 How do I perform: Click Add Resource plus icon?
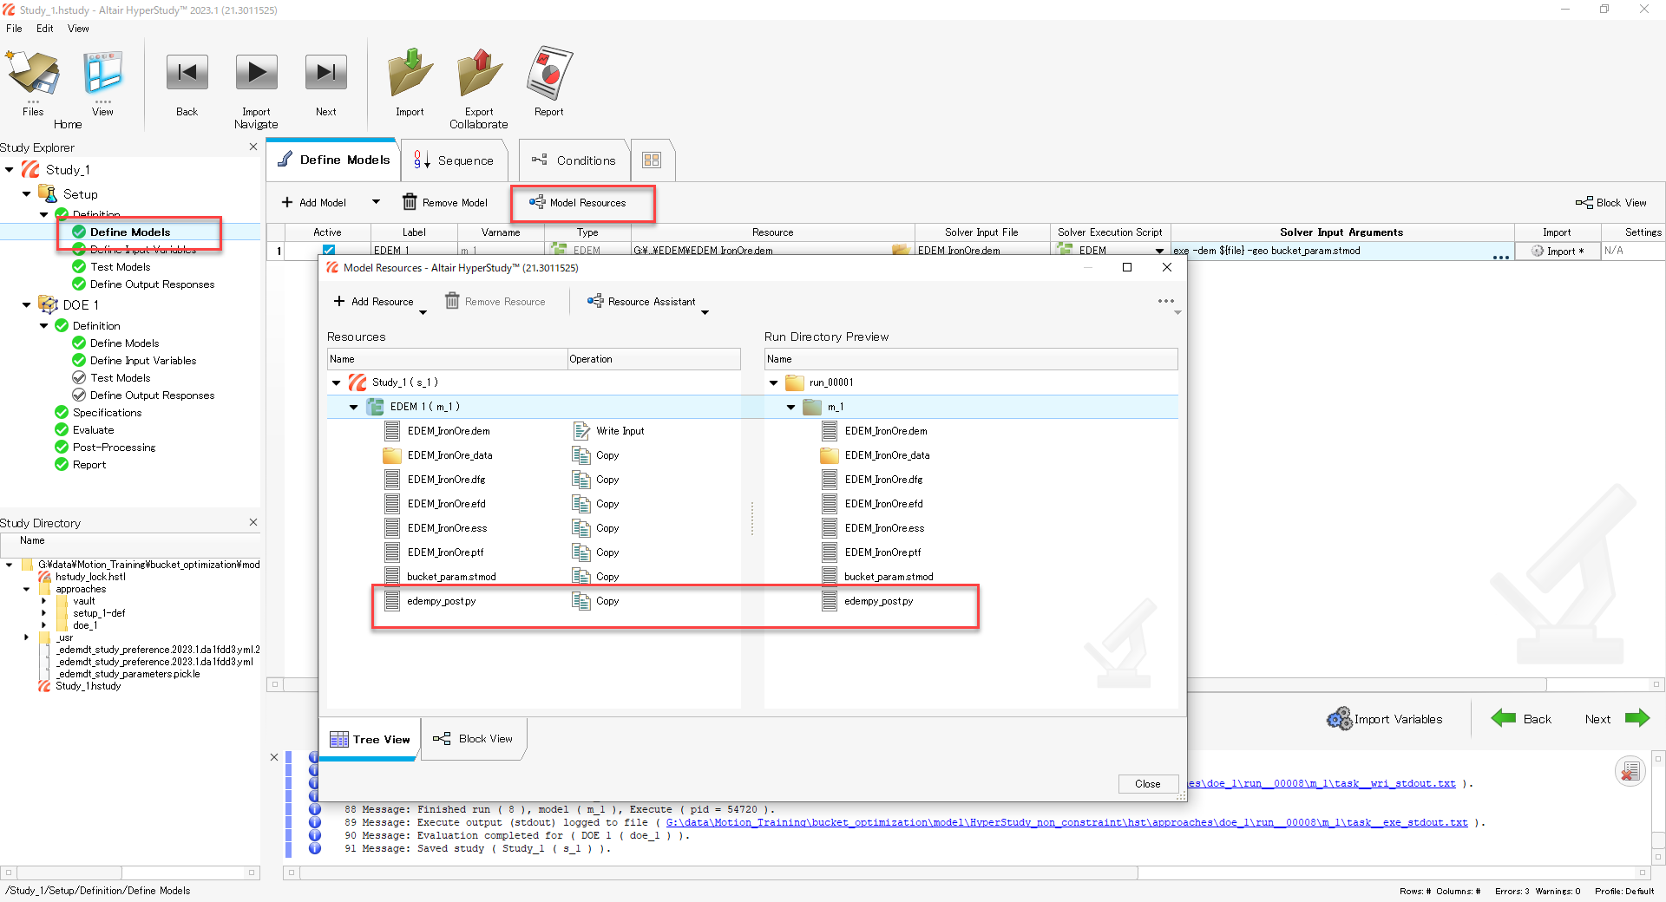[339, 301]
